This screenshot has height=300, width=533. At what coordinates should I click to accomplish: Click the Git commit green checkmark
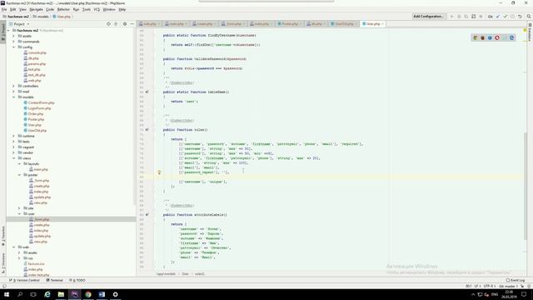(506, 17)
